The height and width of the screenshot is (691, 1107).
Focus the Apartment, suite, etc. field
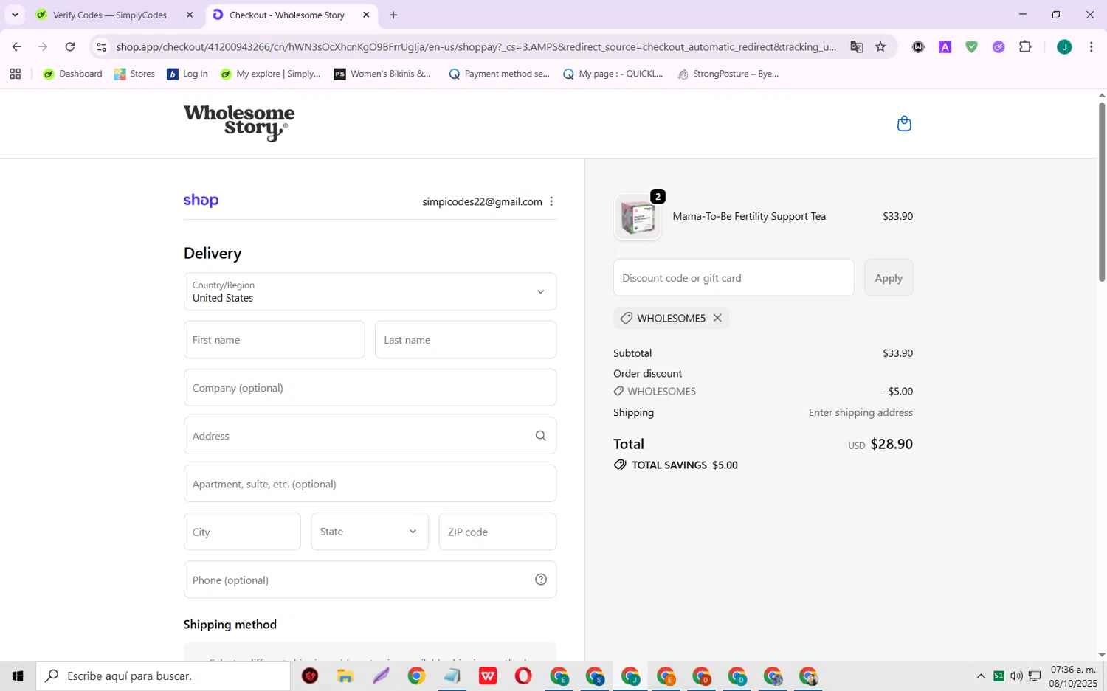click(370, 484)
